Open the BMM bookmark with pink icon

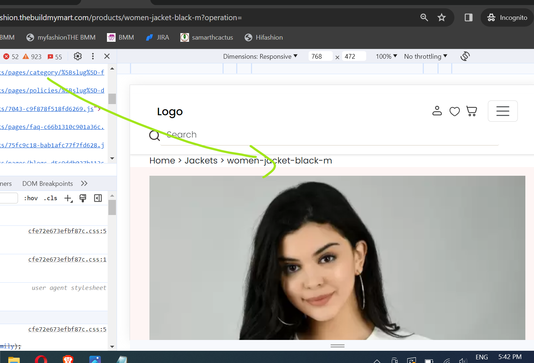[x=121, y=37]
